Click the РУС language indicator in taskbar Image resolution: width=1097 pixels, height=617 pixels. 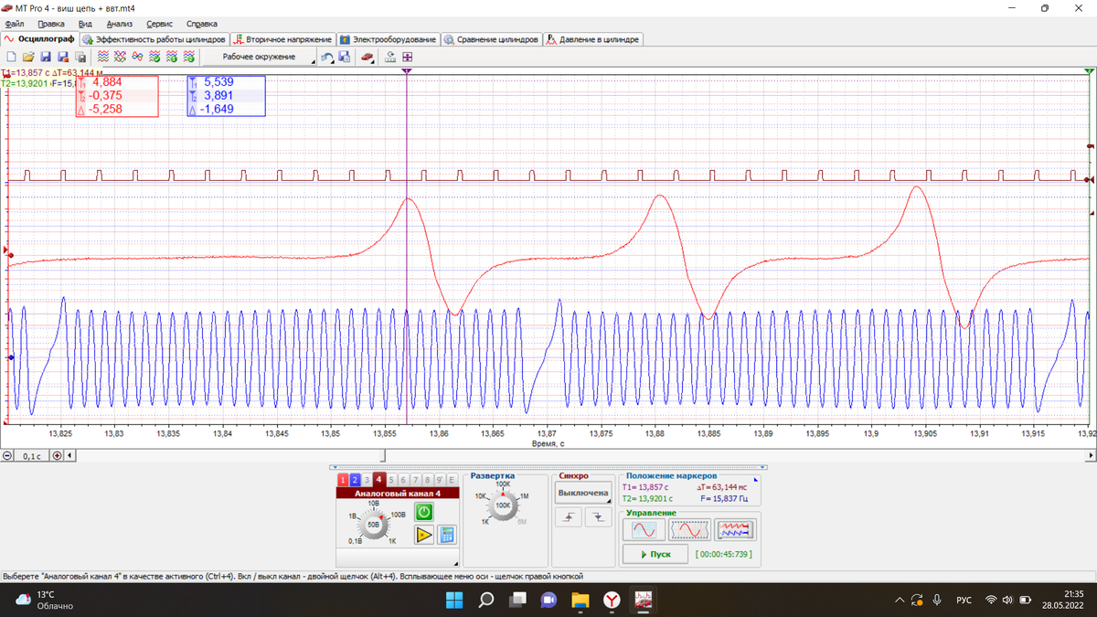click(964, 601)
